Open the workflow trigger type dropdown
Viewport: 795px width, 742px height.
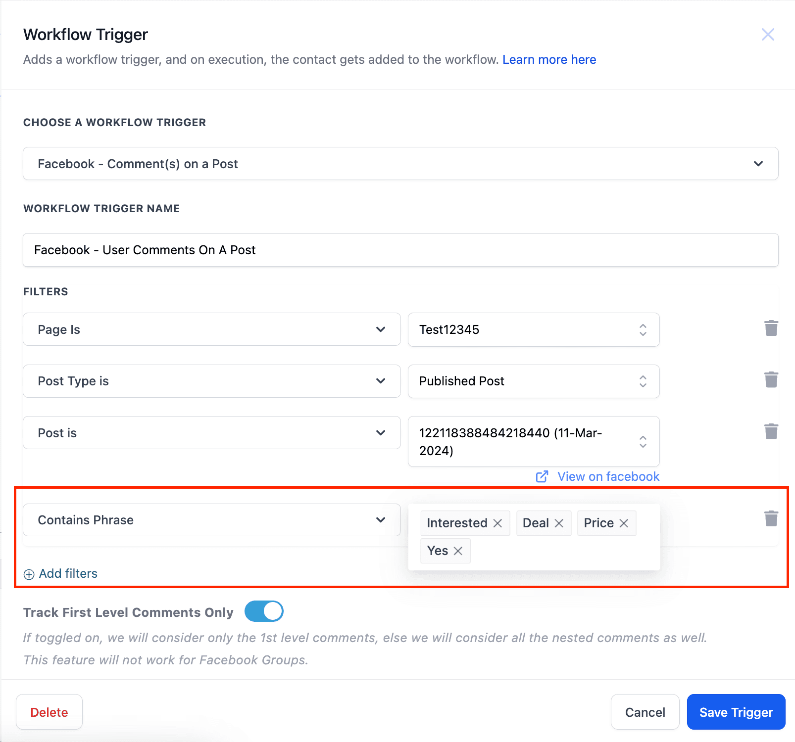400,164
